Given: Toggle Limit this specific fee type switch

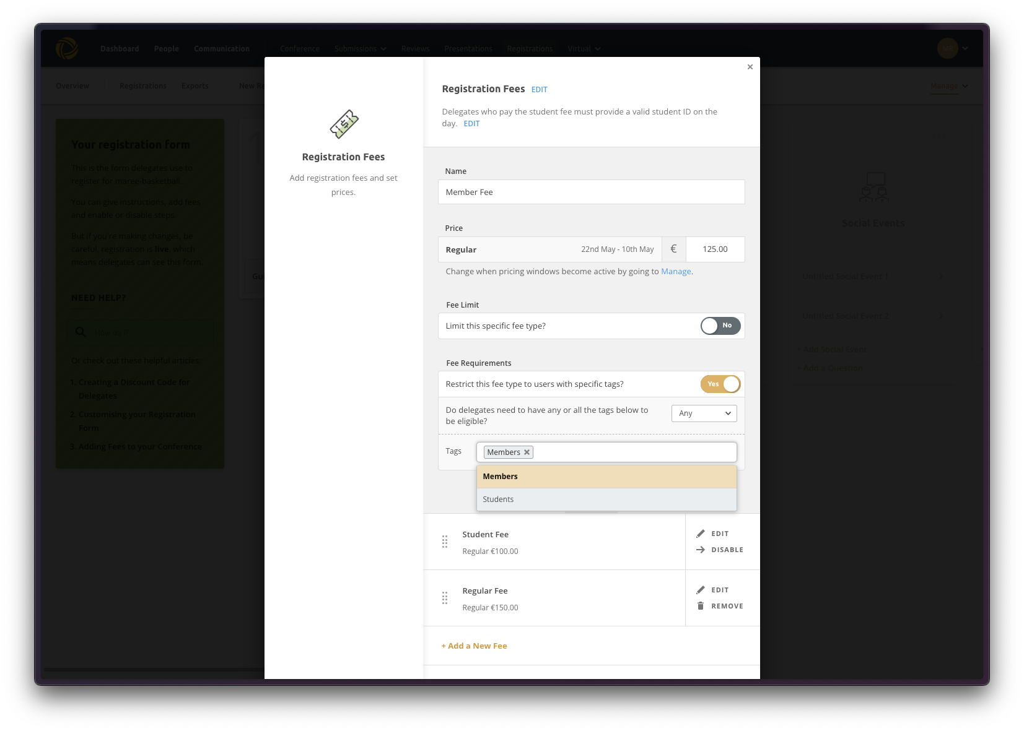Looking at the screenshot, I should click(x=720, y=326).
